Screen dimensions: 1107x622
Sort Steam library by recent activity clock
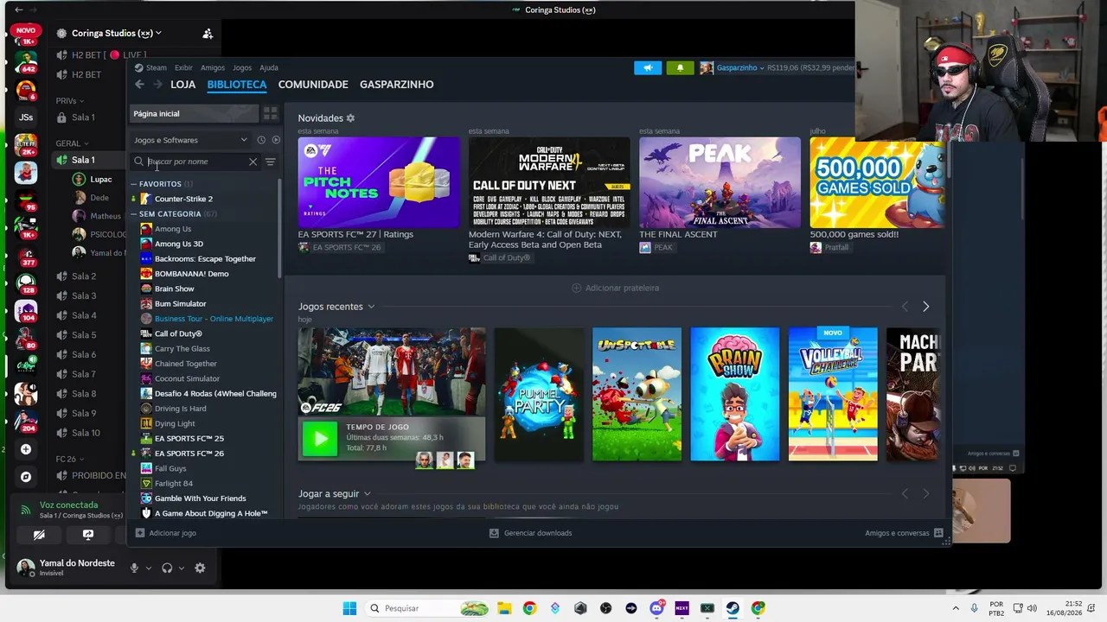click(261, 140)
